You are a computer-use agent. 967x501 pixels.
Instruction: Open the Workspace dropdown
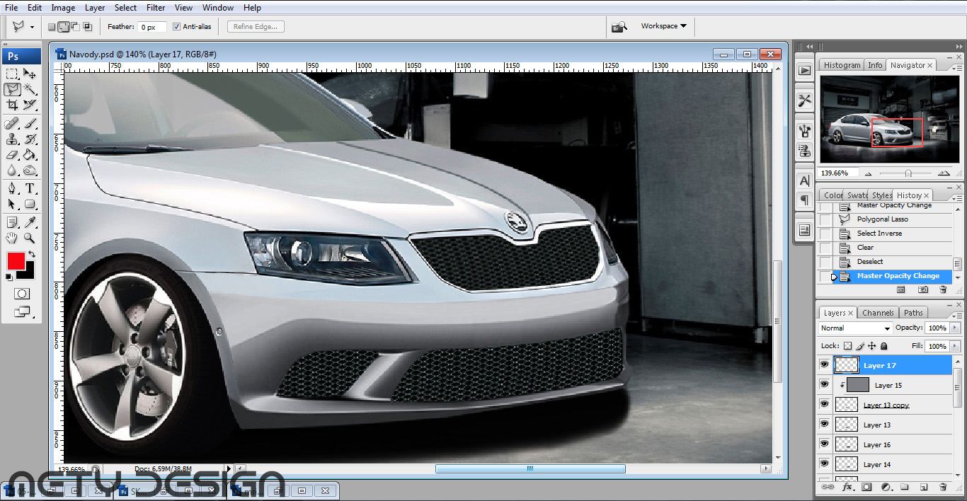[x=664, y=26]
